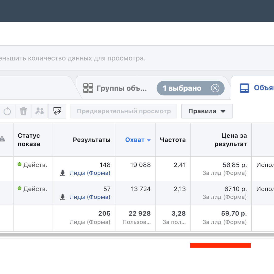Click the 56,85 р. cost value
Screen dimensions: 274x274
(x=235, y=165)
